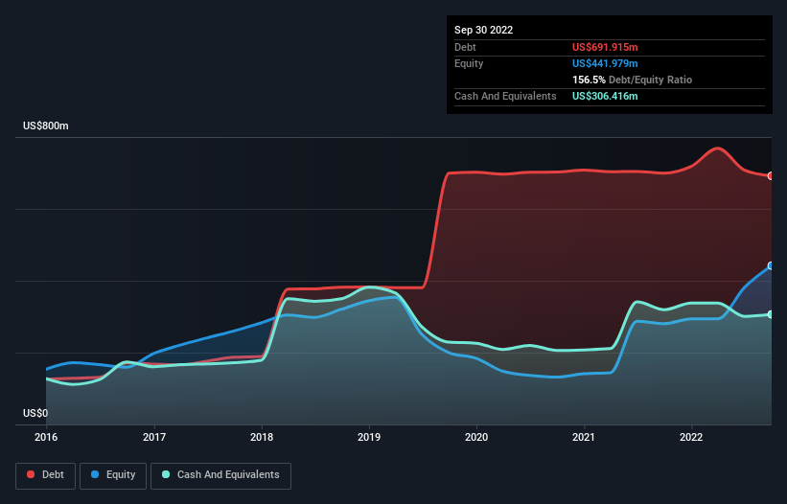This screenshot has width=787, height=504.
Task: Click the blue Equity legend dot
Action: pyautogui.click(x=95, y=474)
